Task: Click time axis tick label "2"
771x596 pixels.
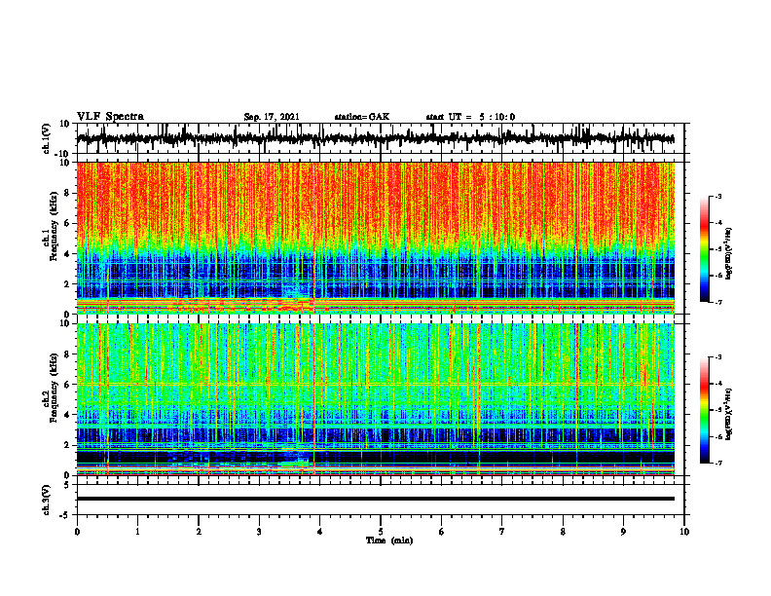Action: coord(199,532)
